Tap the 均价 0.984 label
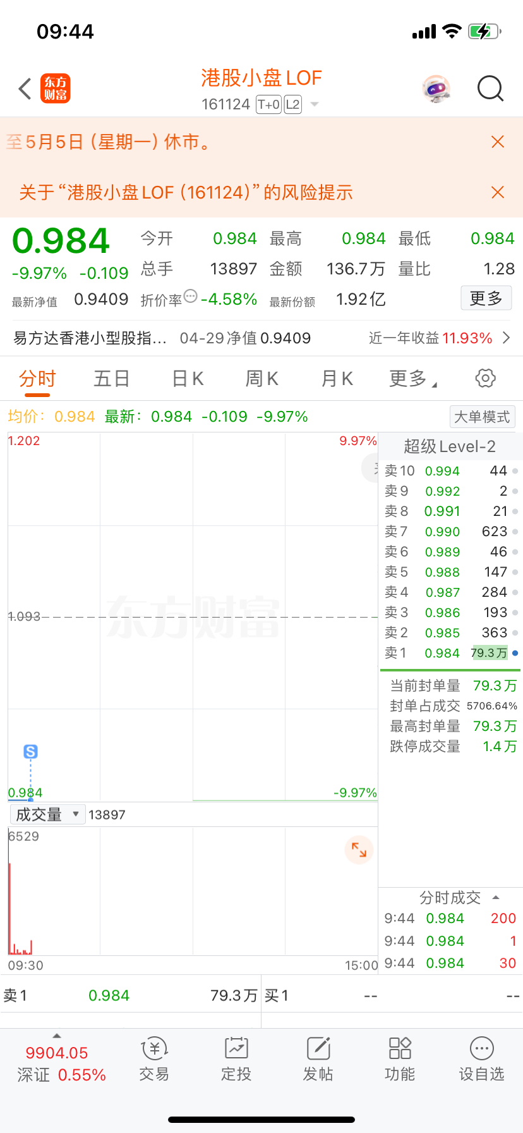The image size is (523, 1133). coord(51,417)
